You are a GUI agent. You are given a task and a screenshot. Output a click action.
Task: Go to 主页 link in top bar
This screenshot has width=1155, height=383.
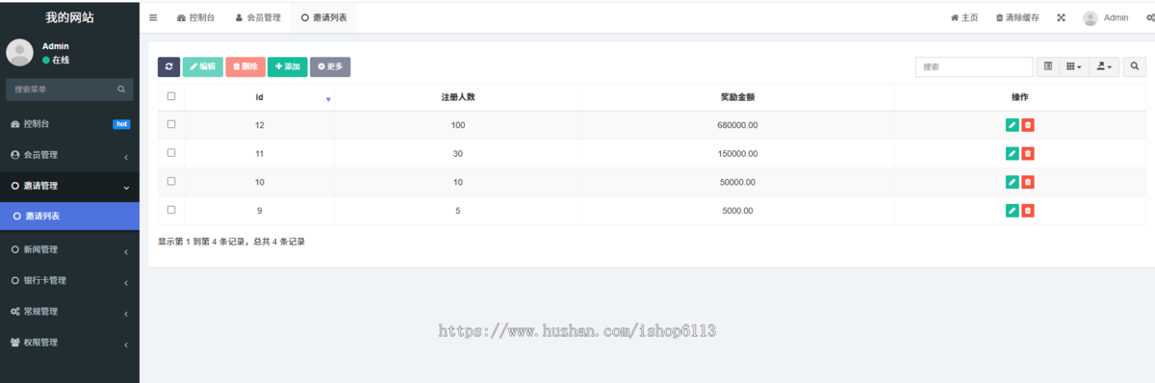(964, 17)
